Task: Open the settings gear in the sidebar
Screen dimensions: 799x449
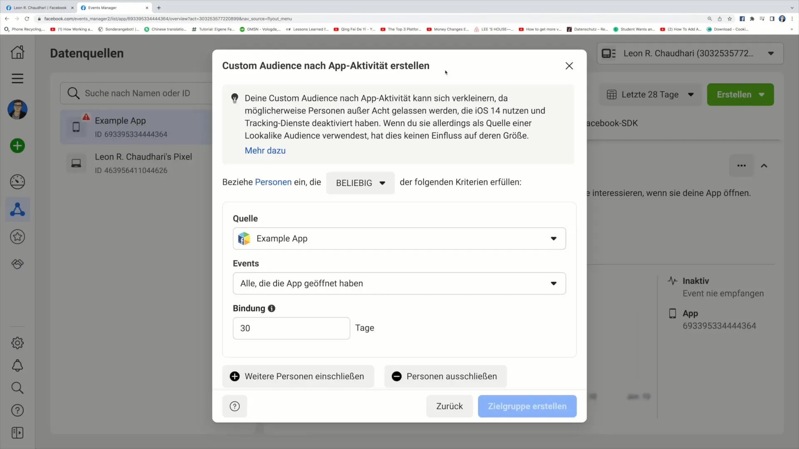Action: (17, 343)
